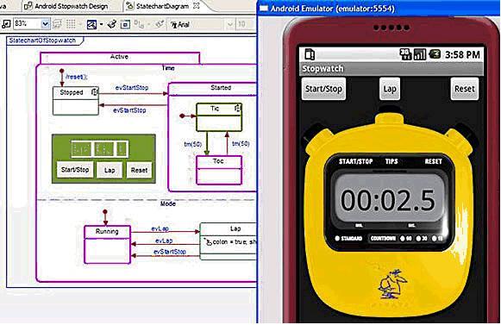Click the digit display in green panel
Viewport: 501px width, 325px height.
[x=100, y=149]
